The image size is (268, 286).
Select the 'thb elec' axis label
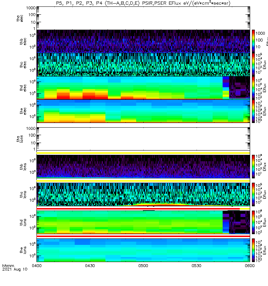point(23,41)
